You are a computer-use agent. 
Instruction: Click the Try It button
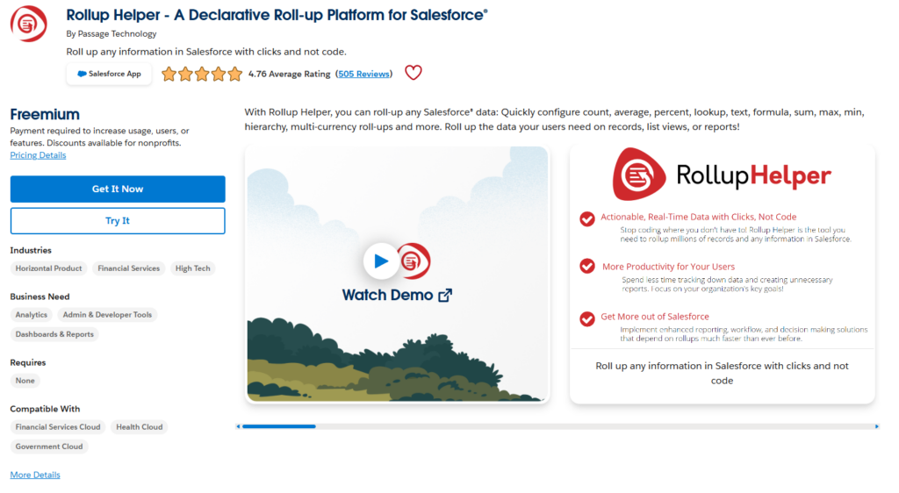tap(118, 220)
